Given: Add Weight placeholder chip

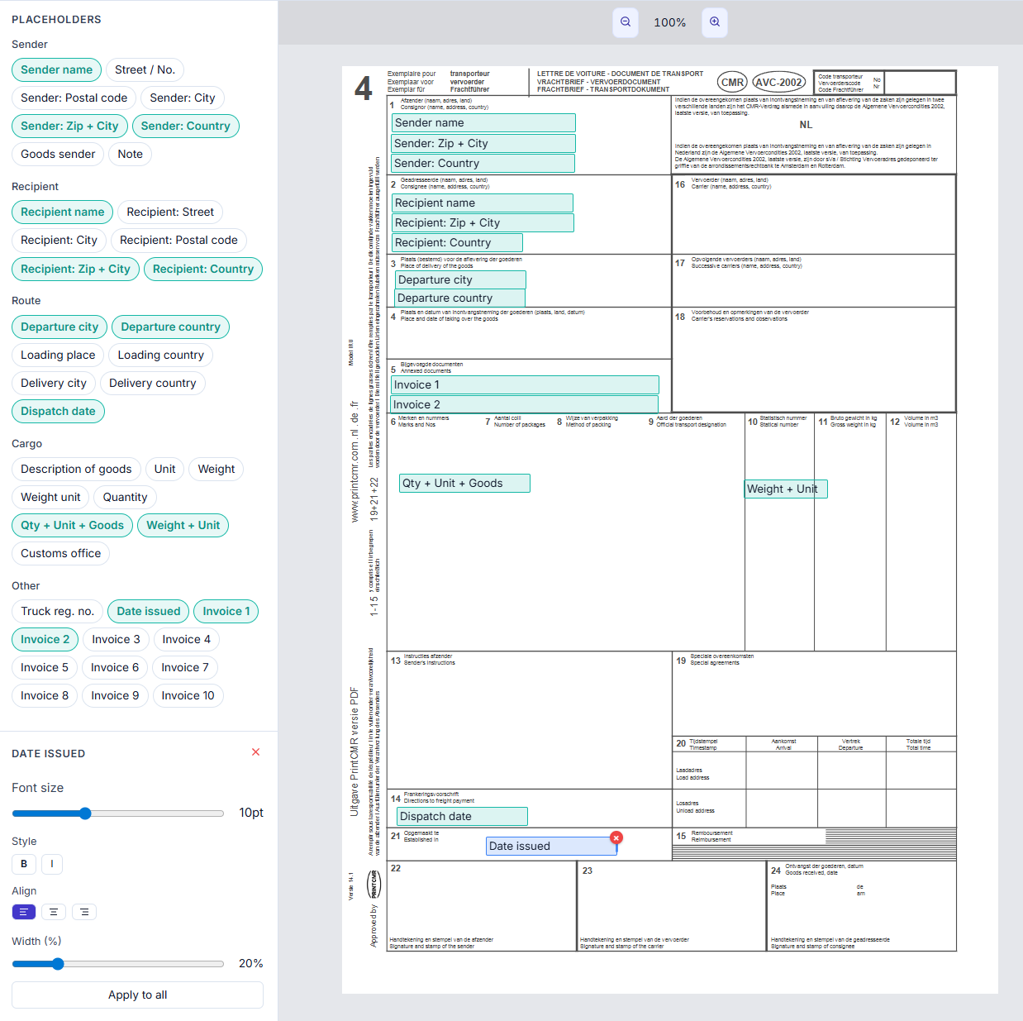Looking at the screenshot, I should coord(216,469).
